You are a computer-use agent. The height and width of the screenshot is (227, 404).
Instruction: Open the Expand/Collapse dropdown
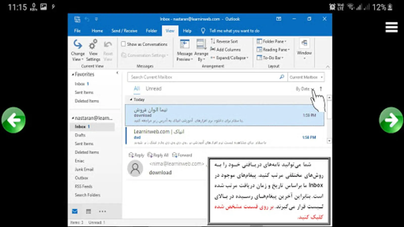[230, 58]
